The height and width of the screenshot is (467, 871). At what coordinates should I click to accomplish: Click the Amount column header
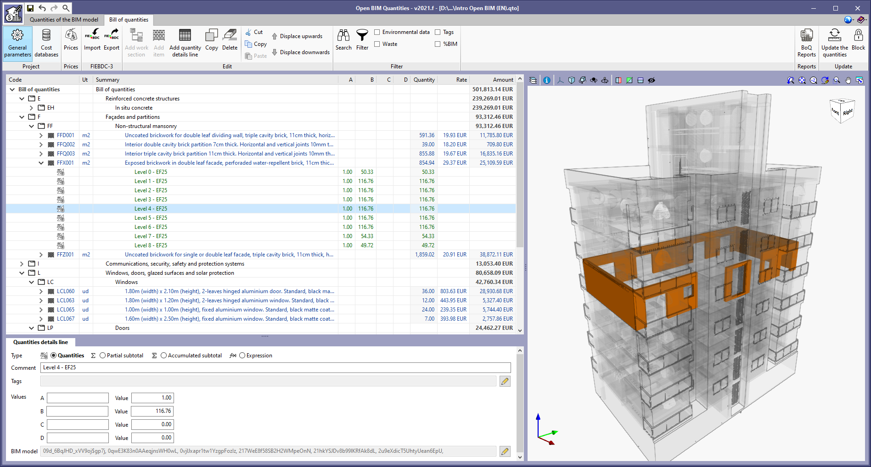[493, 80]
